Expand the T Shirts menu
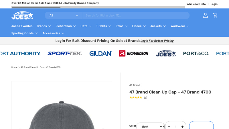The width and height of the screenshot is (229, 129). tap(104, 26)
